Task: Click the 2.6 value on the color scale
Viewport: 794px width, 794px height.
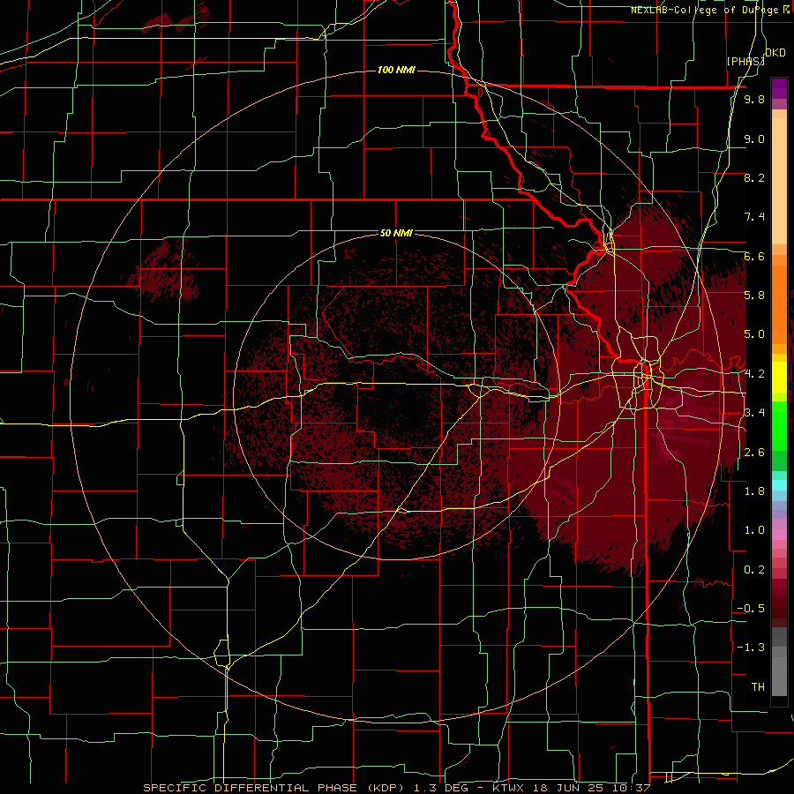Action: (x=754, y=452)
